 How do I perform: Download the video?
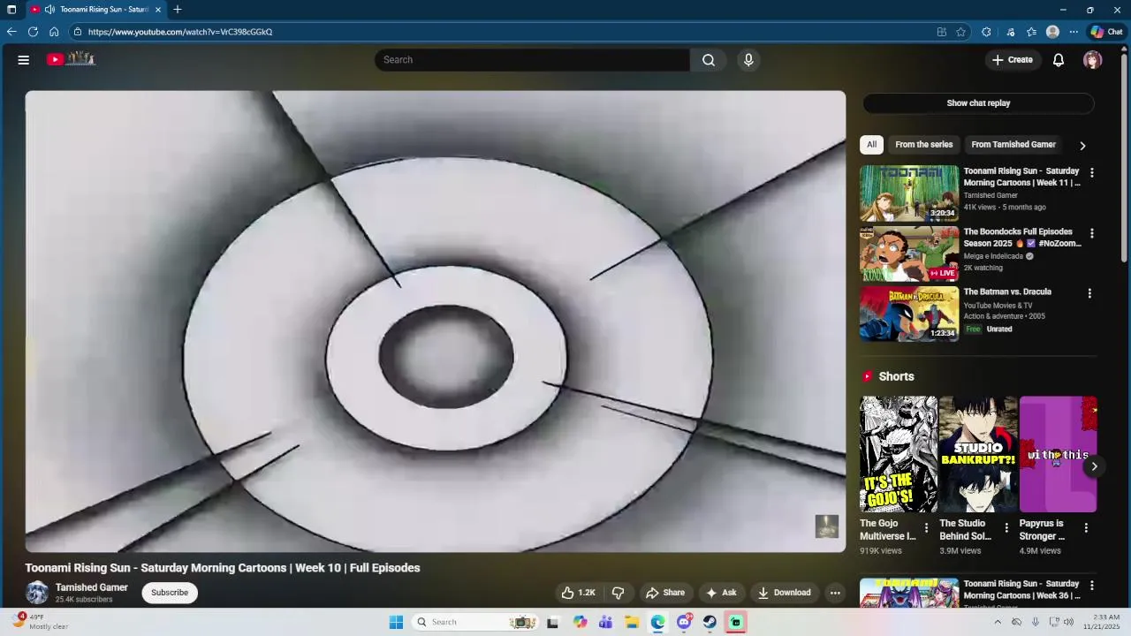click(784, 593)
